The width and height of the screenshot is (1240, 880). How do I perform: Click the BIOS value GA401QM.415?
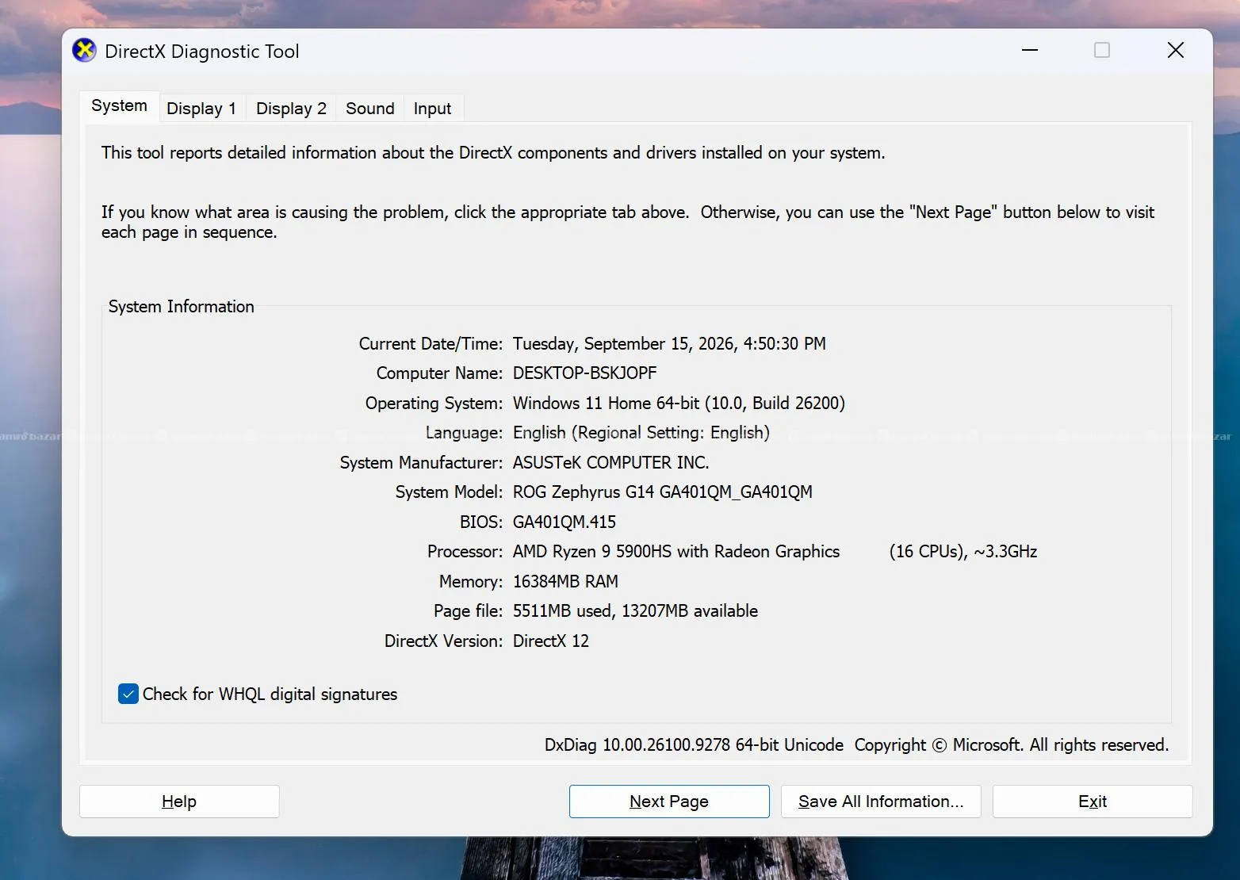565,522
